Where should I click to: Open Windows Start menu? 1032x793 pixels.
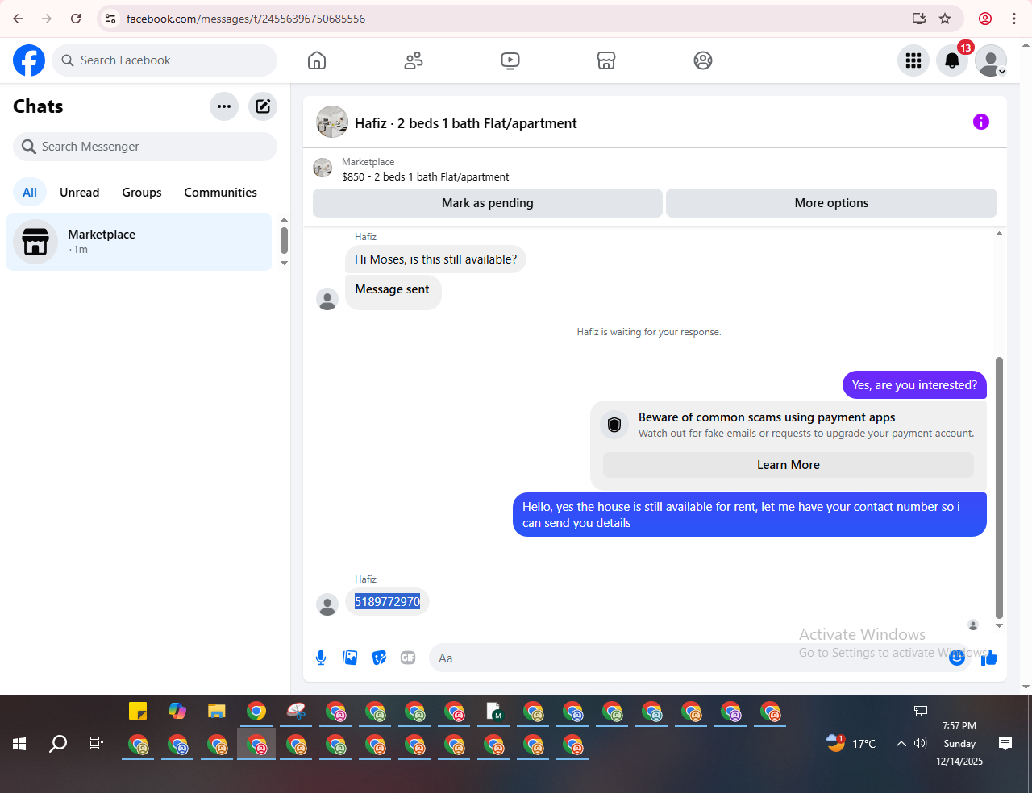point(19,744)
